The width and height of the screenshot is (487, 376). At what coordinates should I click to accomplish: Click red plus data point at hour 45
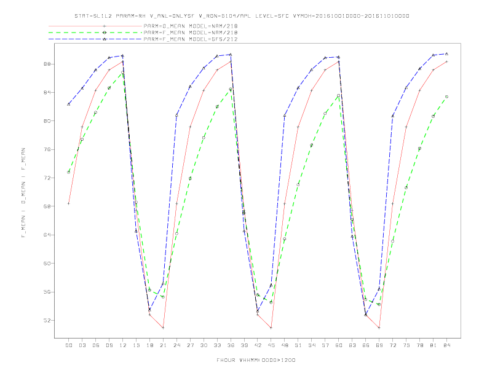point(271,327)
